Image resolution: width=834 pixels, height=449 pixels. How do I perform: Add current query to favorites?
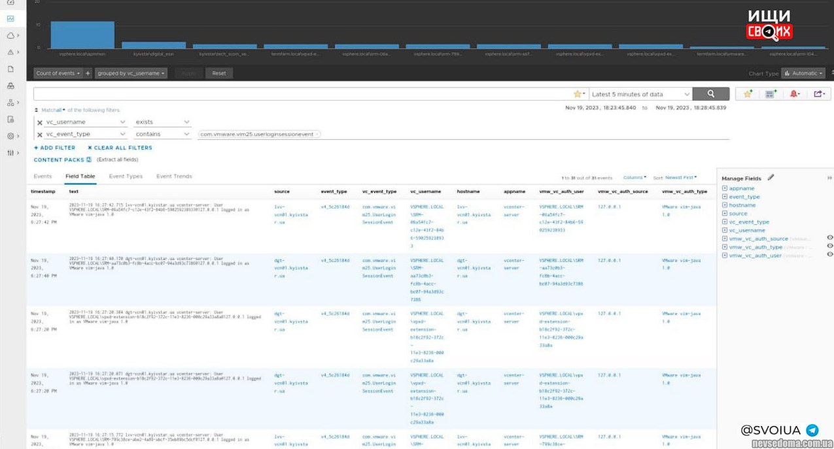click(x=748, y=94)
